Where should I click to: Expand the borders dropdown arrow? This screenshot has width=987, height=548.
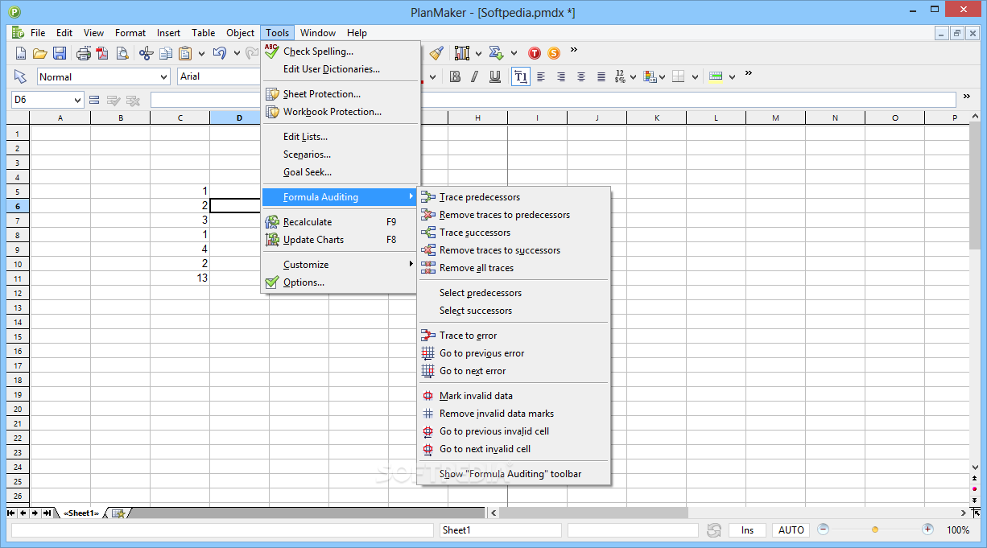pyautogui.click(x=695, y=77)
